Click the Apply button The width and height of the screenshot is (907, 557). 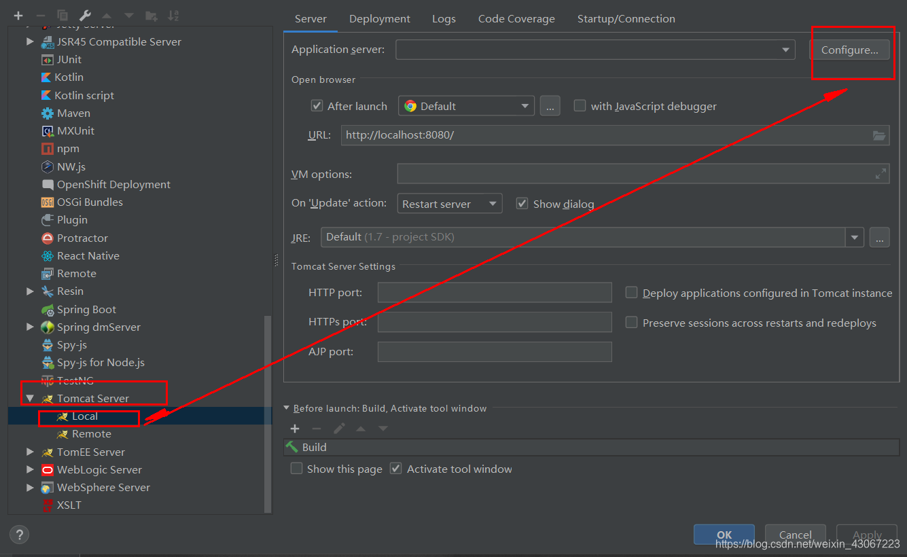868,535
